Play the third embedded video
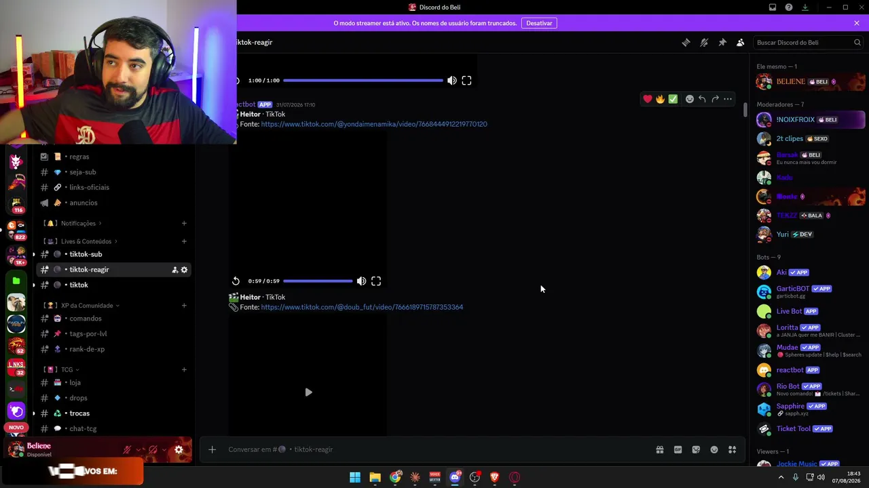This screenshot has width=869, height=488. (308, 392)
